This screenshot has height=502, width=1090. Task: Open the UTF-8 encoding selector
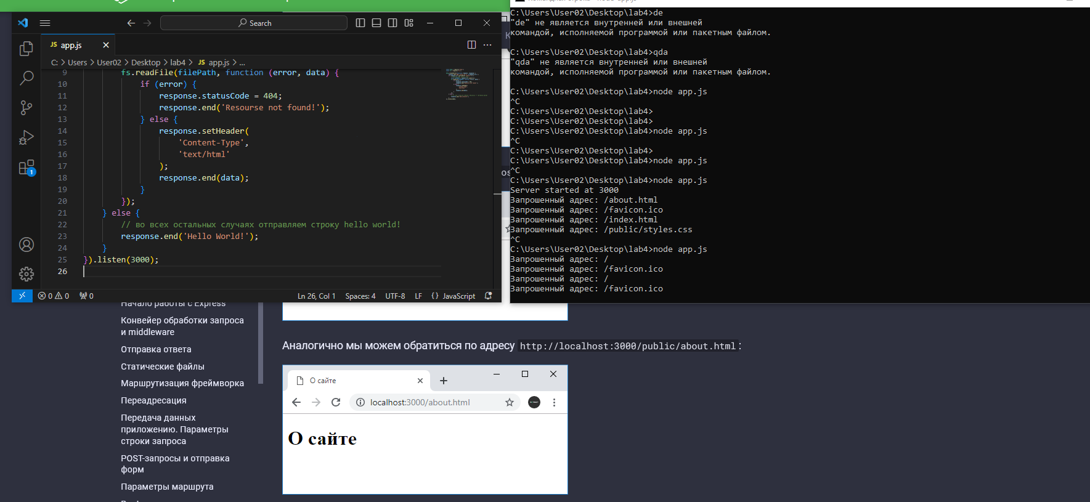[395, 296]
